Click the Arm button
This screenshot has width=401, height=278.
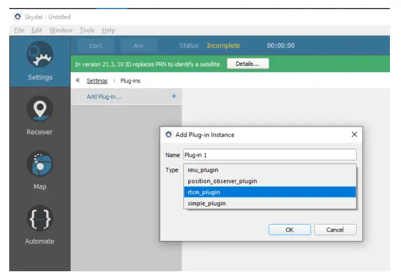(x=138, y=46)
